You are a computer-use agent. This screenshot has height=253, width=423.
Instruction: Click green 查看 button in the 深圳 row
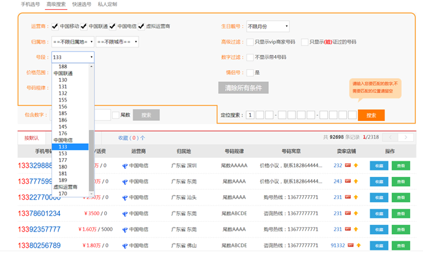(401, 166)
